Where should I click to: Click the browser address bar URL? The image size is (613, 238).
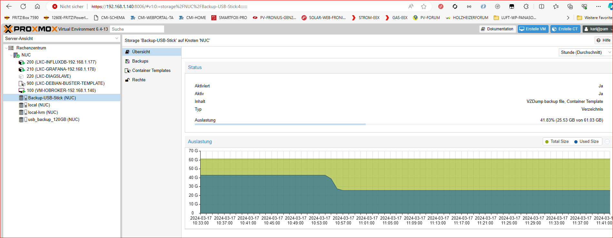(x=169, y=6)
